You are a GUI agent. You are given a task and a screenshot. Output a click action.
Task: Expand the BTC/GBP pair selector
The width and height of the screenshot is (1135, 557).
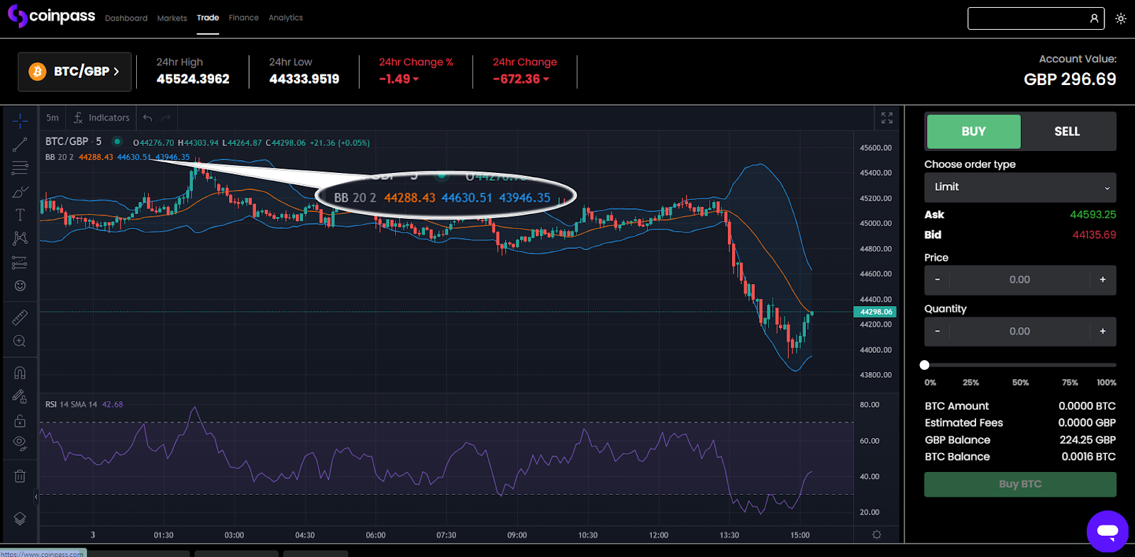[x=74, y=72]
